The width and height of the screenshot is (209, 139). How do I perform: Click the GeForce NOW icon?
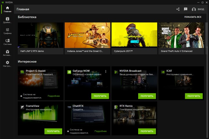pyautogui.click(x=69, y=72)
